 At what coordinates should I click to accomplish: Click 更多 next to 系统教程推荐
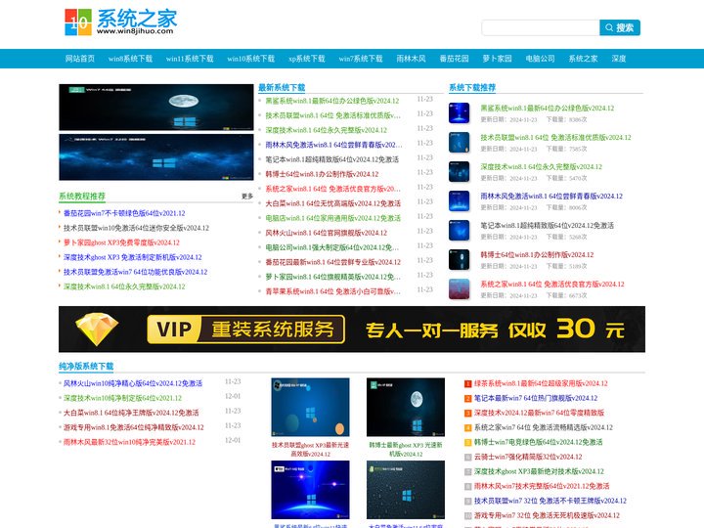[247, 197]
